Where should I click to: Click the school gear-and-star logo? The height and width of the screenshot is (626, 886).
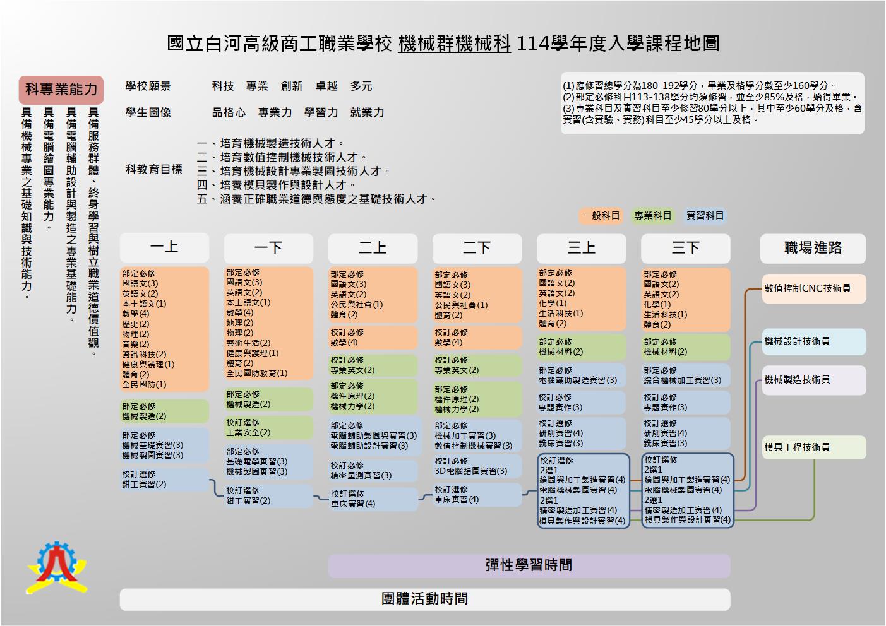(x=57, y=568)
